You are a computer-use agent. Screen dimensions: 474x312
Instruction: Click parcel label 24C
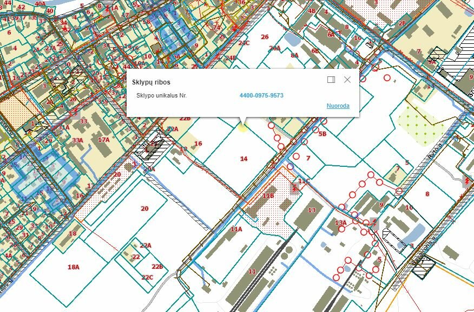coord(243,43)
